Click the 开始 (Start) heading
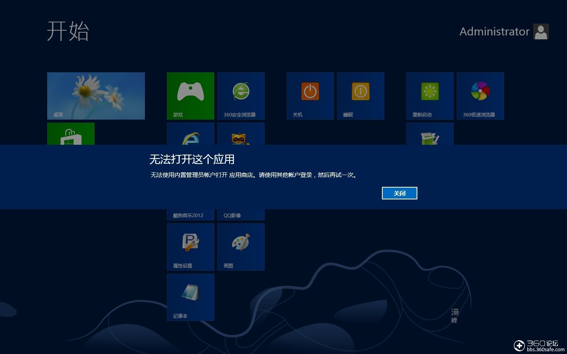 click(68, 31)
